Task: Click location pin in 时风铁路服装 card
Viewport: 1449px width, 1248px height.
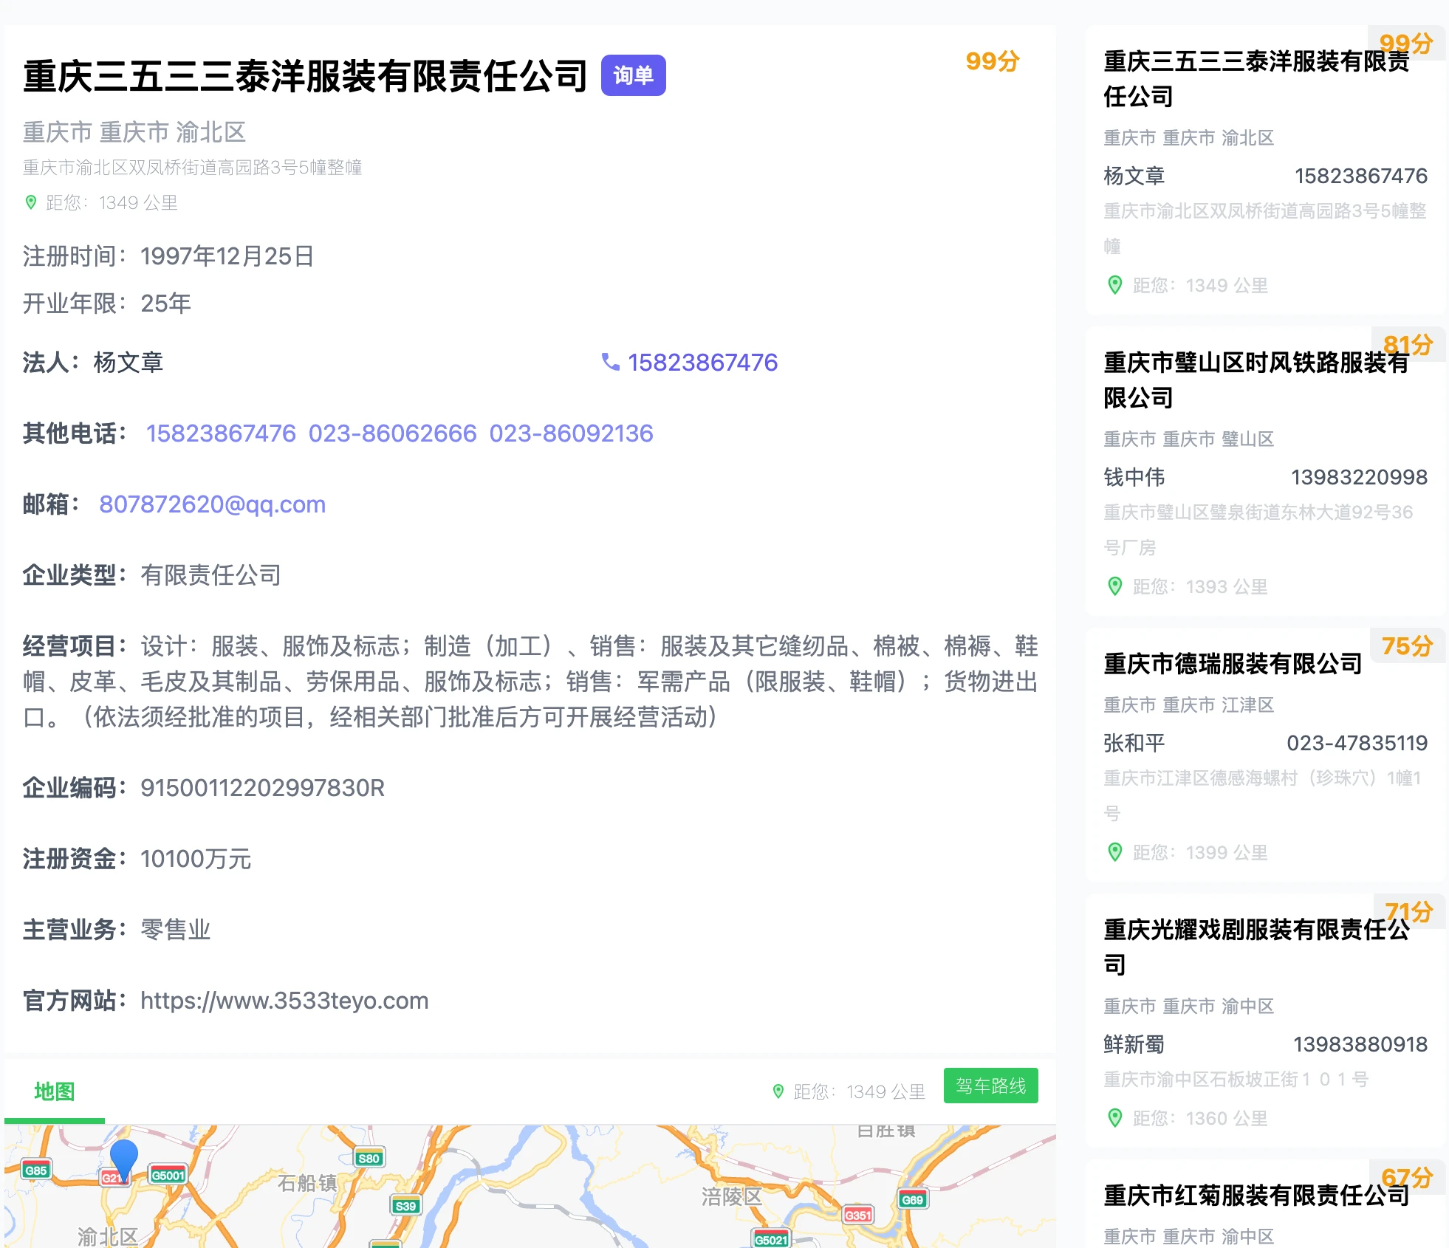Action: click(1115, 586)
